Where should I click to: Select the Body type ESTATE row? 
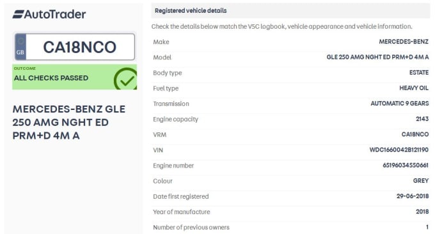pos(290,73)
